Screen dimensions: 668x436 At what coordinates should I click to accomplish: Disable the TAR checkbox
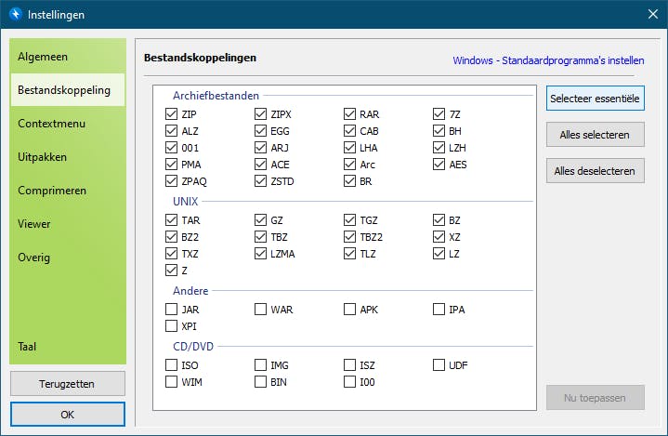[172, 220]
